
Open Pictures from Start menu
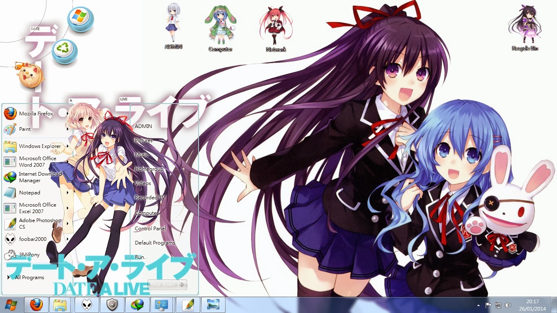[144, 141]
